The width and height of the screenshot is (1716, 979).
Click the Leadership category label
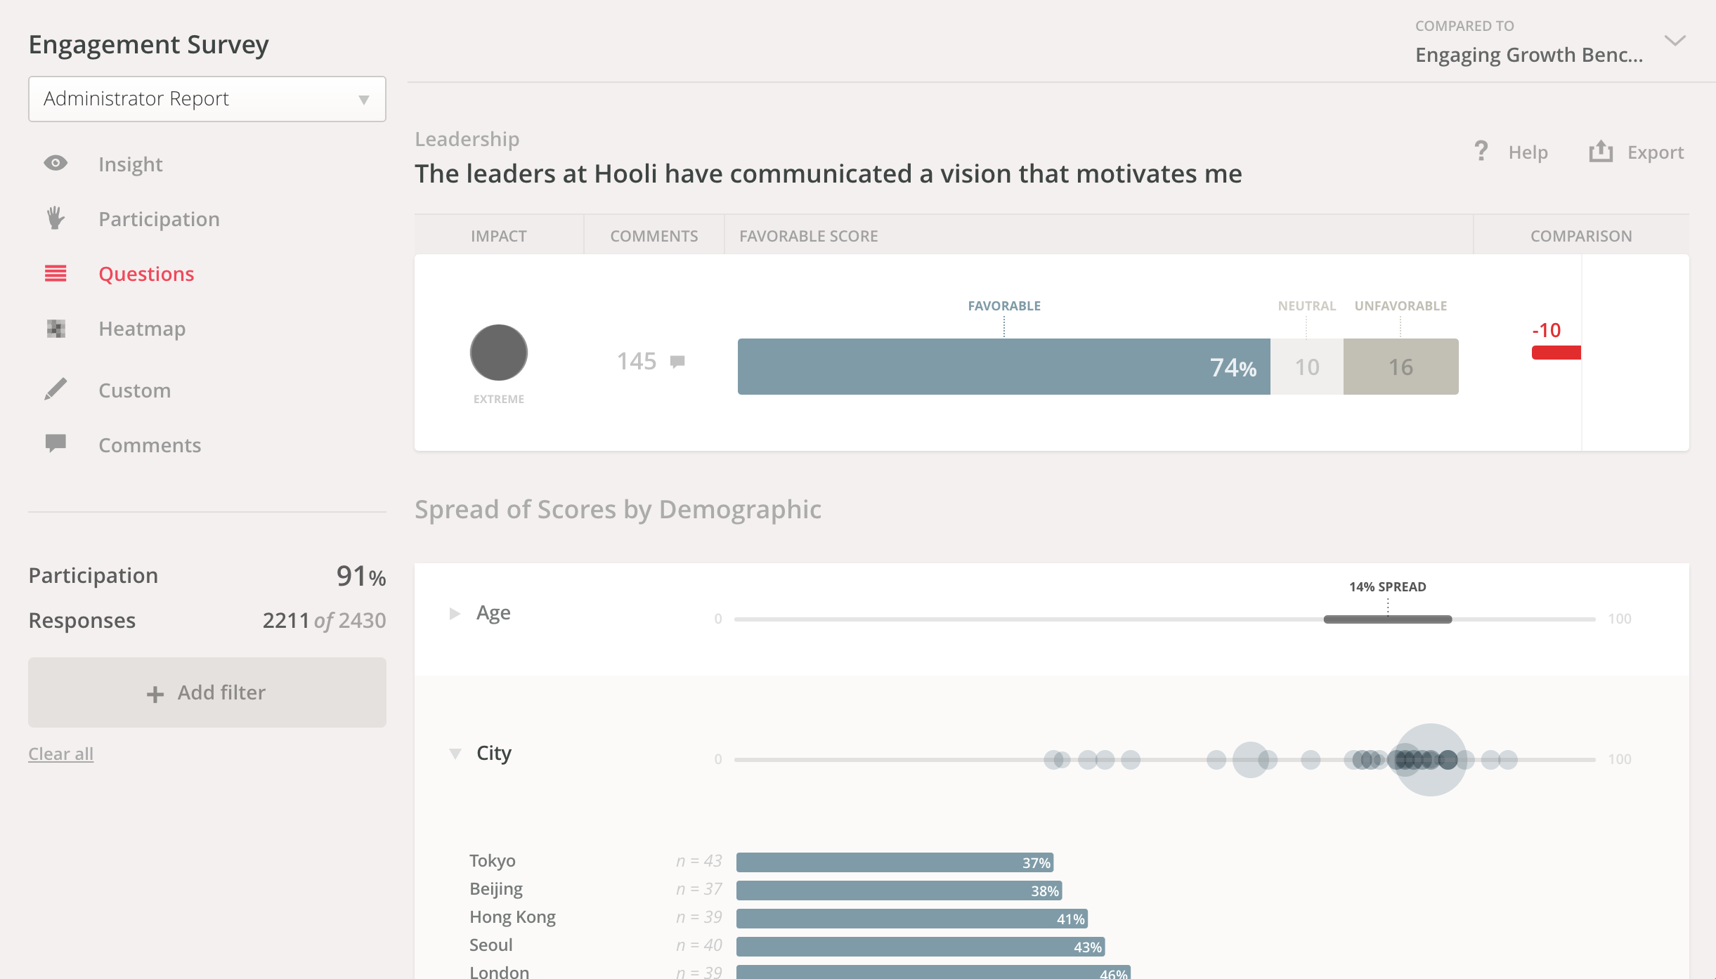click(x=467, y=139)
